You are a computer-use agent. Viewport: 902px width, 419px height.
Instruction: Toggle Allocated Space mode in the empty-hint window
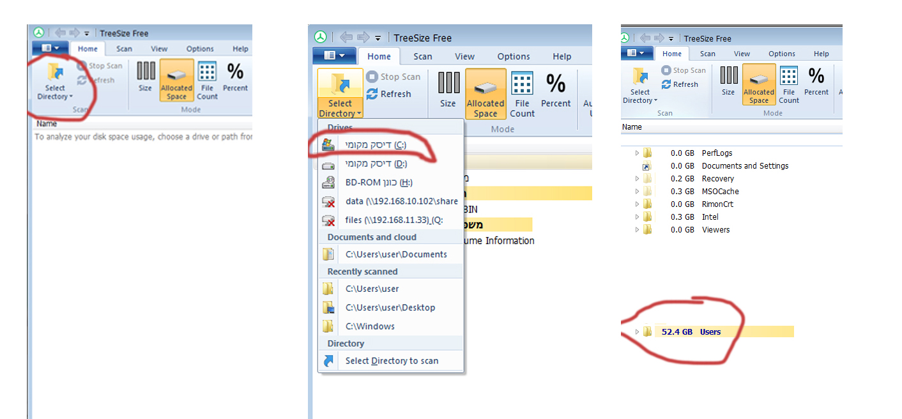(x=176, y=80)
